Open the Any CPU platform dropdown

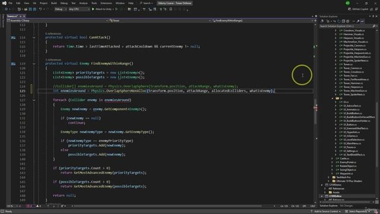pyautogui.click(x=79, y=10)
